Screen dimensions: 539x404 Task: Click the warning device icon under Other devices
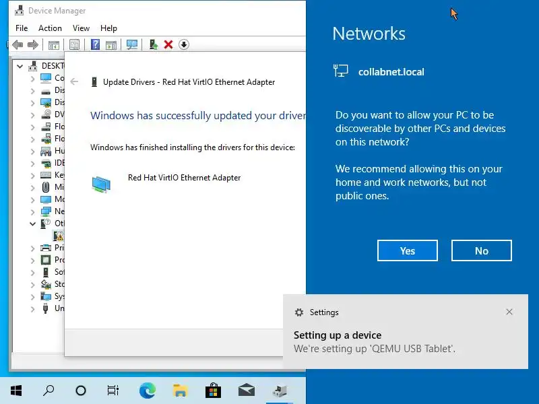coord(59,236)
